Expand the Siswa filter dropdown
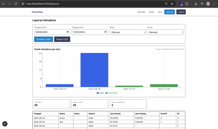 (165, 32)
